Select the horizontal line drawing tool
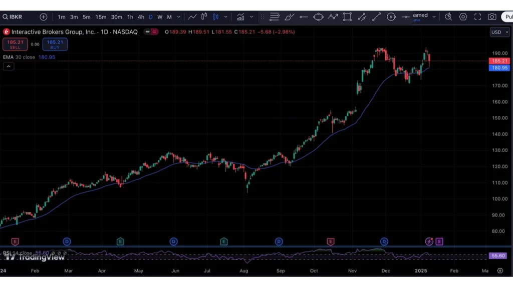 (x=406, y=17)
